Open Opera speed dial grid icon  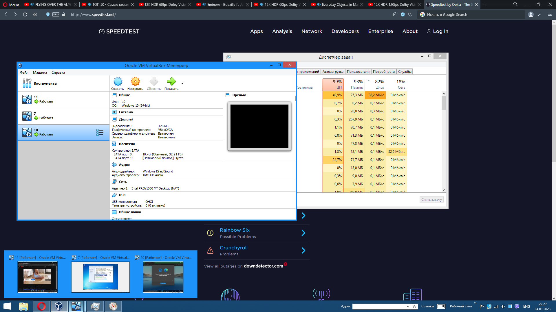click(x=34, y=14)
